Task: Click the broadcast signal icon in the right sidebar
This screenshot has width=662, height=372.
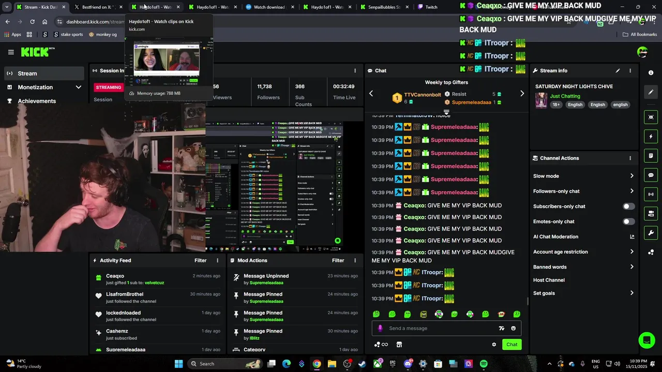Action: pyautogui.click(x=651, y=194)
